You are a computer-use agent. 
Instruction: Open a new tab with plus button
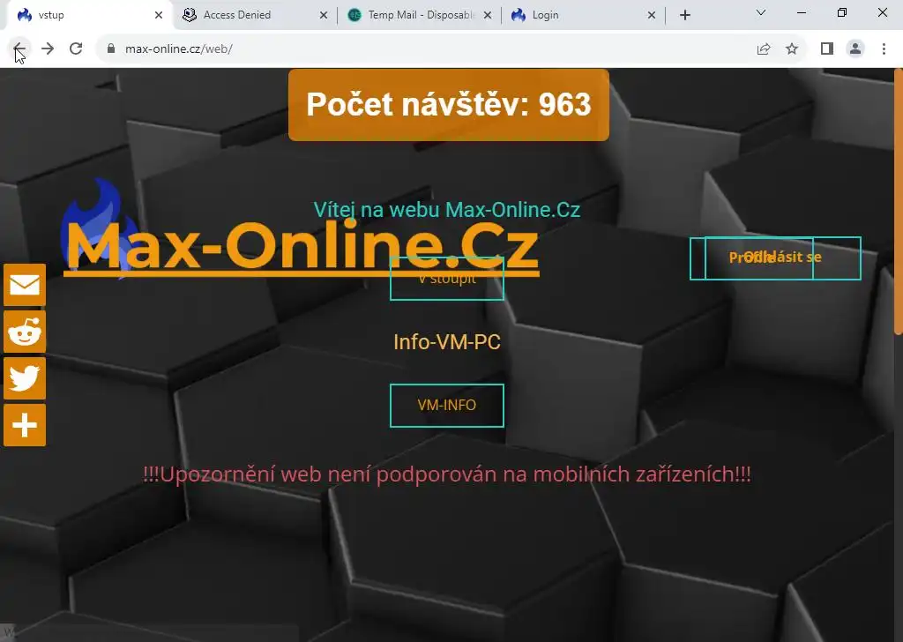point(684,15)
